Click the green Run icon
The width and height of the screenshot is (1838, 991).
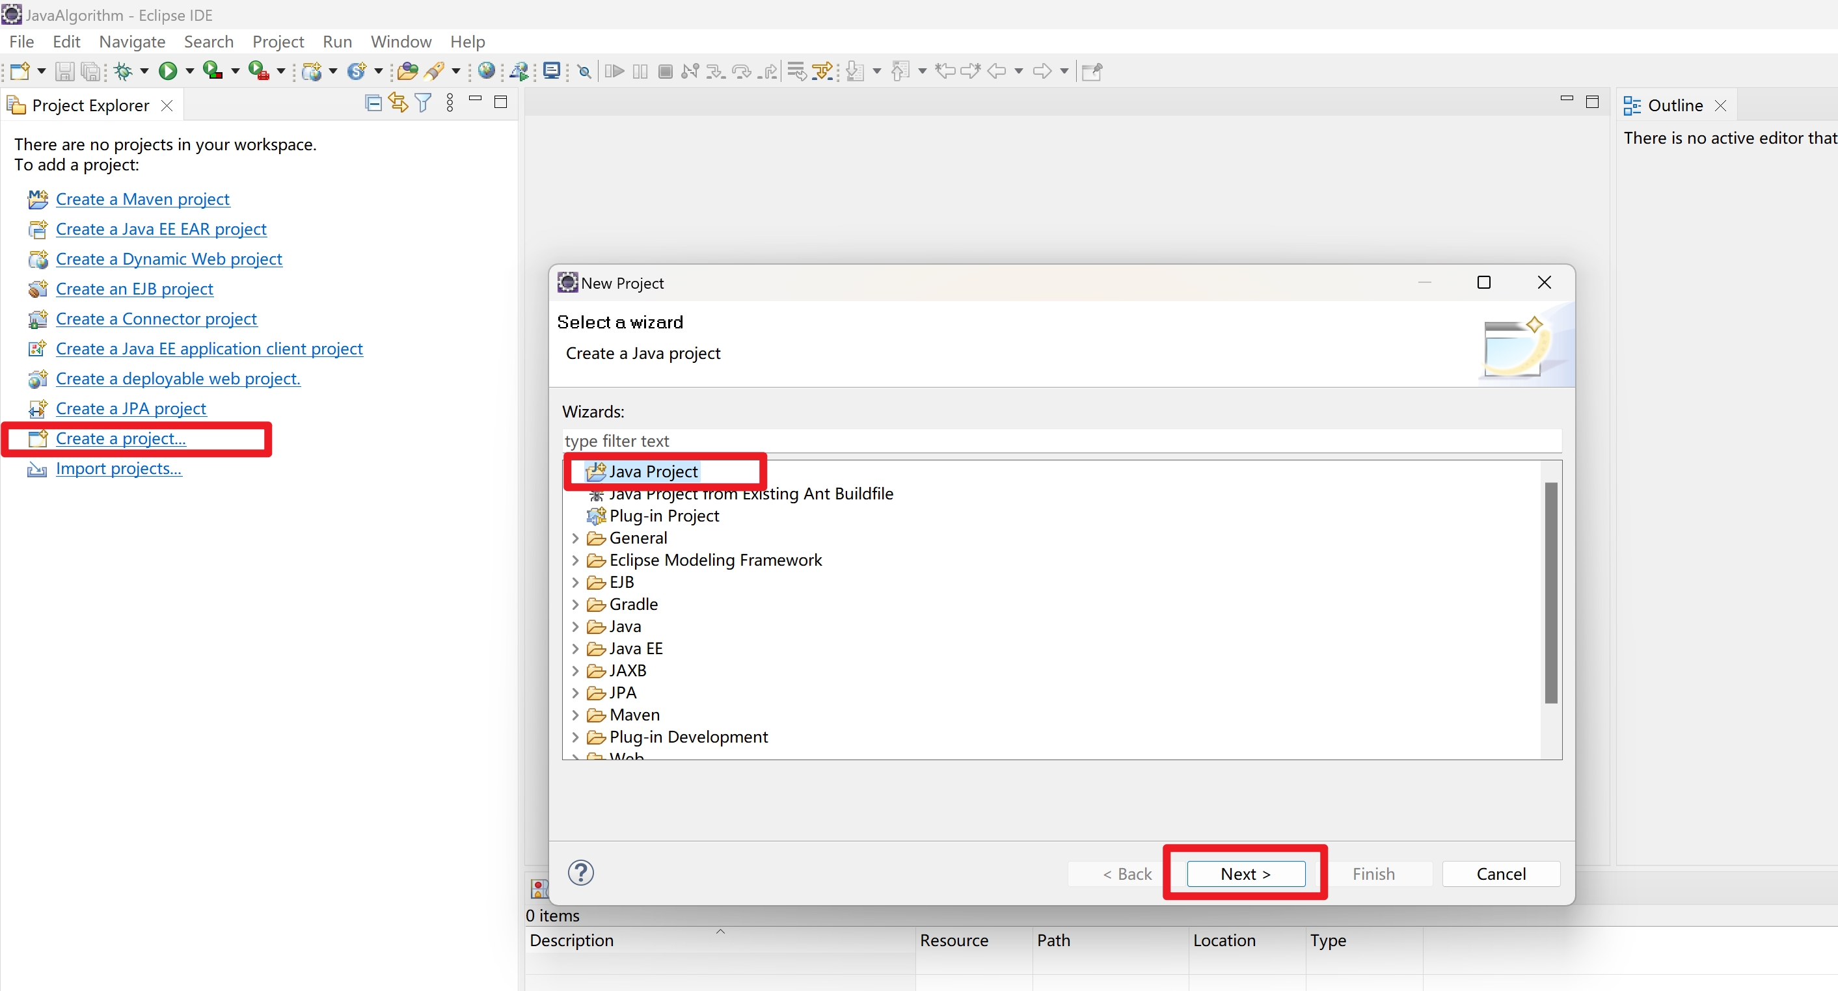coord(168,71)
